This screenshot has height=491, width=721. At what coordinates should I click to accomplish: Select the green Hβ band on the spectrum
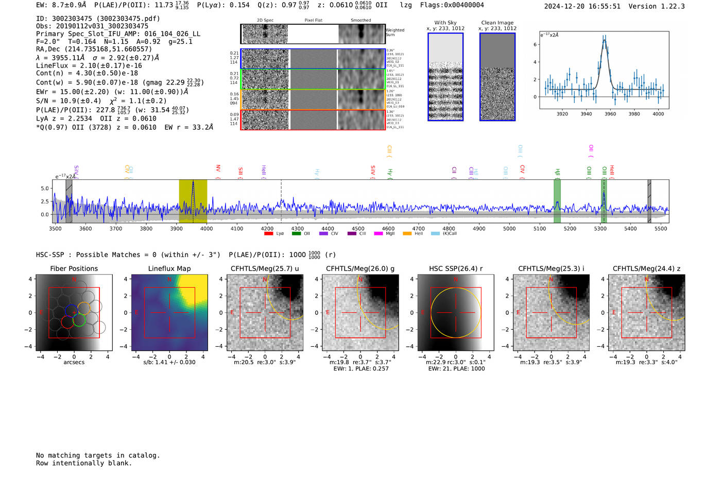coord(557,201)
